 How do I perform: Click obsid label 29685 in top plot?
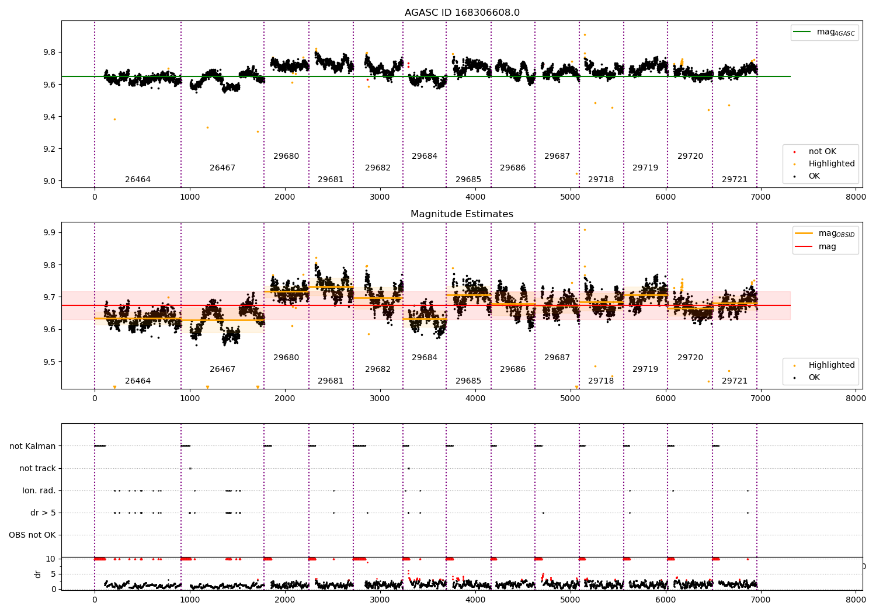[x=468, y=180]
